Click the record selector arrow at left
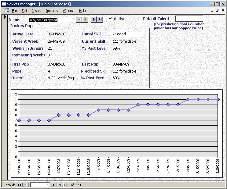 pos(5,17)
